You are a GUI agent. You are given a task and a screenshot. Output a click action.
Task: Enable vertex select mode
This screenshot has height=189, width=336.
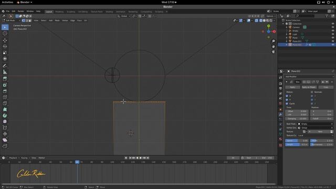[x=24, y=20]
